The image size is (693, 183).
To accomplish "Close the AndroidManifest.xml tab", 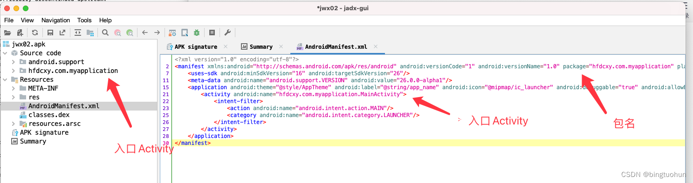I will point(376,46).
